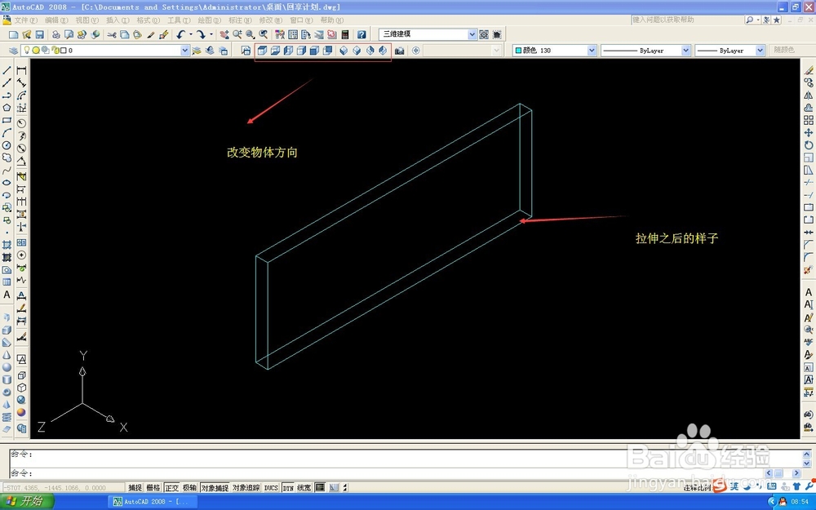The image size is (816, 510).
Task: Toggle 极轴 polar tracking
Action: click(x=189, y=488)
